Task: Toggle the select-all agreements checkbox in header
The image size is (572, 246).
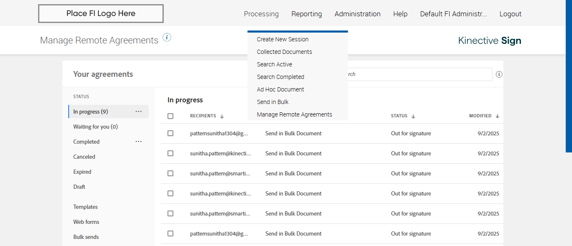Action: point(170,116)
